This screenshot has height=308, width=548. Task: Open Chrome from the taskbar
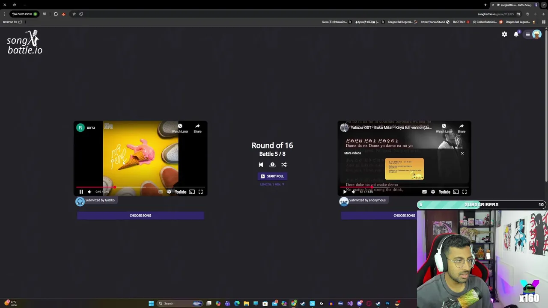pyautogui.click(x=293, y=304)
